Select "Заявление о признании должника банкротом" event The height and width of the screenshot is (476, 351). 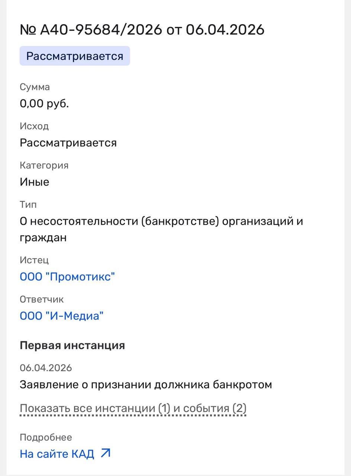(x=146, y=385)
